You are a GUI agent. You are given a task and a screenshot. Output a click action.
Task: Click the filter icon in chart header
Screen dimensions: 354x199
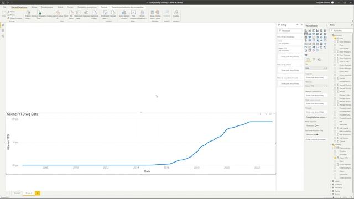267,114
